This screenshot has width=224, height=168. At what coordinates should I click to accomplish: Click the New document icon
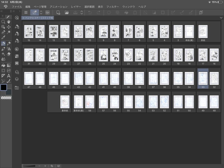(x=58, y=13)
